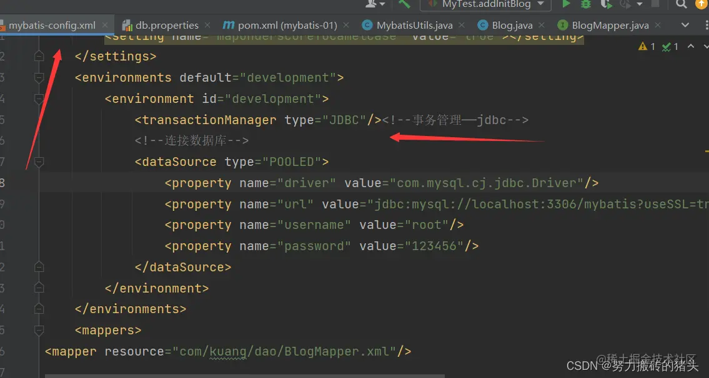Open the MyTest.addInitBlog run configuration dropdown

pos(485,4)
